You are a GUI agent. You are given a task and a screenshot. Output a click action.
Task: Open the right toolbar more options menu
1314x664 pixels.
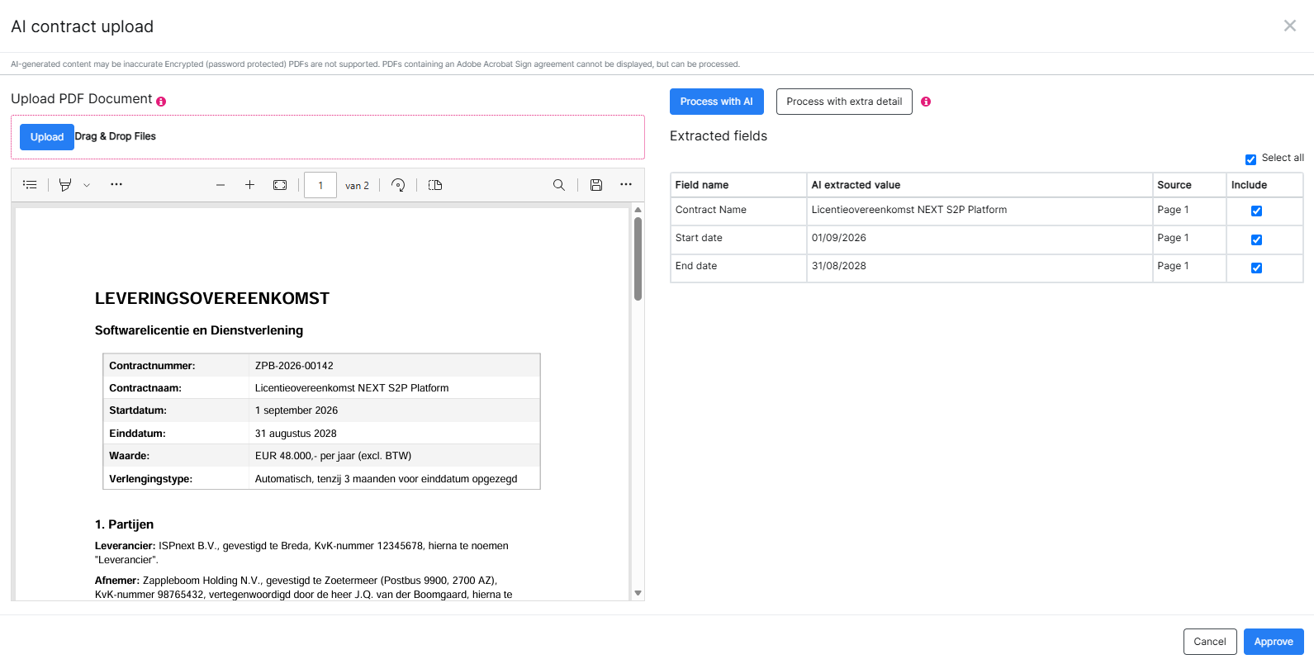(x=626, y=185)
